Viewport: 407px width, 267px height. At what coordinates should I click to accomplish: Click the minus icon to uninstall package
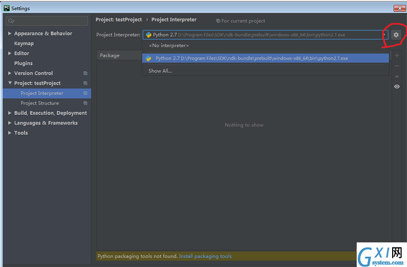pyautogui.click(x=397, y=66)
